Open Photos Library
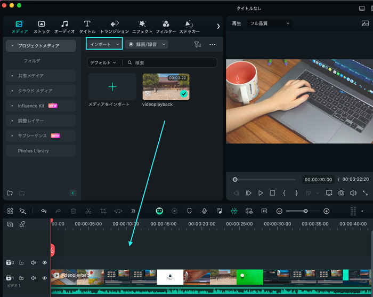The height and width of the screenshot is (297, 373). (x=41, y=151)
